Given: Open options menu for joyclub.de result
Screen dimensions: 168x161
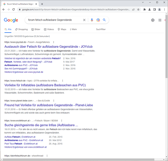Looking at the screenshot, I should point(54,42).
